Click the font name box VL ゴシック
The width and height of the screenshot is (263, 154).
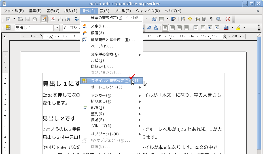[x=72, y=28]
